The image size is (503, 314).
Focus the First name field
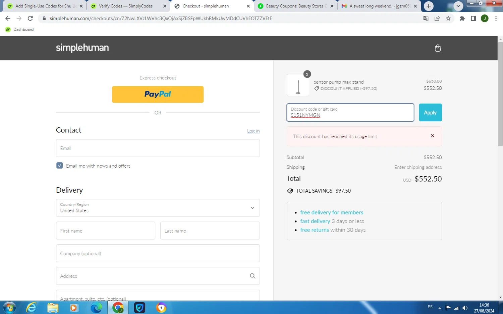click(106, 231)
